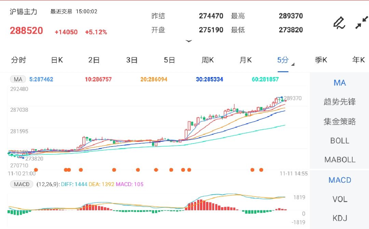This screenshot has width=369, height=229.
Task: Click the MACD parameters label badge
Action: click(22, 184)
